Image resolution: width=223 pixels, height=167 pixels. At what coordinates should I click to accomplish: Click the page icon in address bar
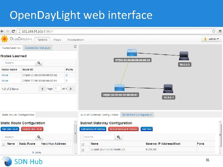click(20, 31)
